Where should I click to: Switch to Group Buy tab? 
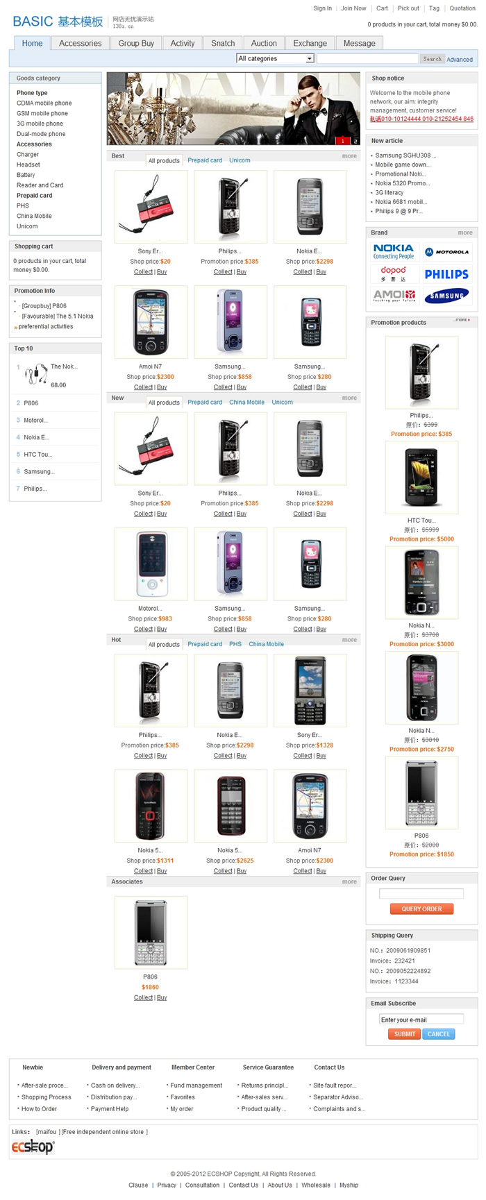tap(136, 43)
